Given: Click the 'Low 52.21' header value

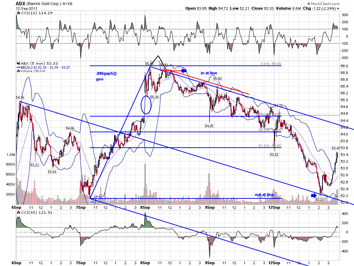Looking at the screenshot, I should [240, 8].
